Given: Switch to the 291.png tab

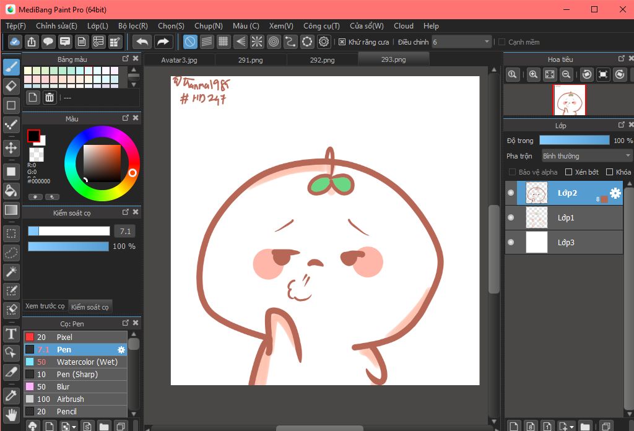Looking at the screenshot, I should 251,60.
